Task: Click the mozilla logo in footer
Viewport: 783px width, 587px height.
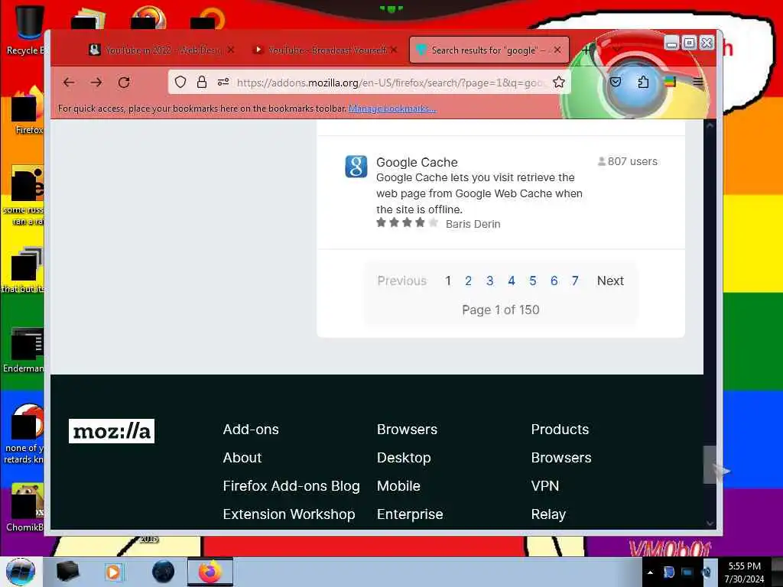Action: click(112, 431)
